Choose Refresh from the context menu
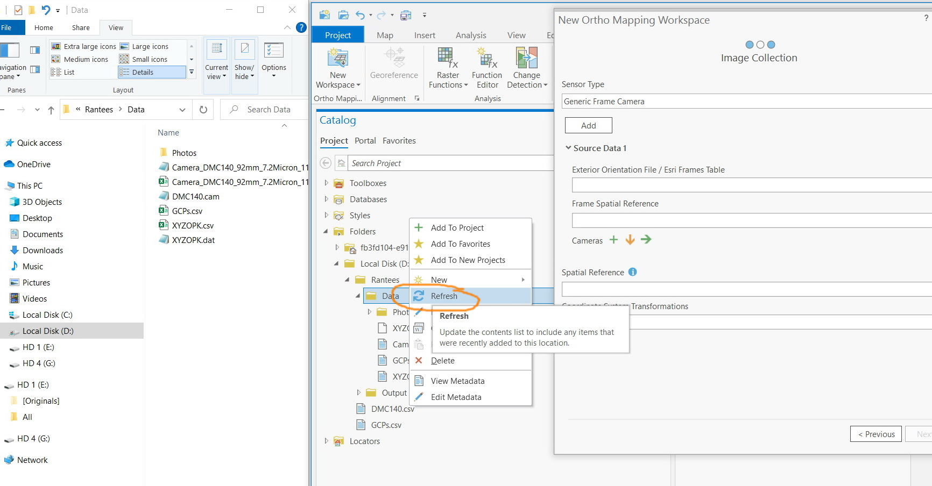 click(444, 296)
